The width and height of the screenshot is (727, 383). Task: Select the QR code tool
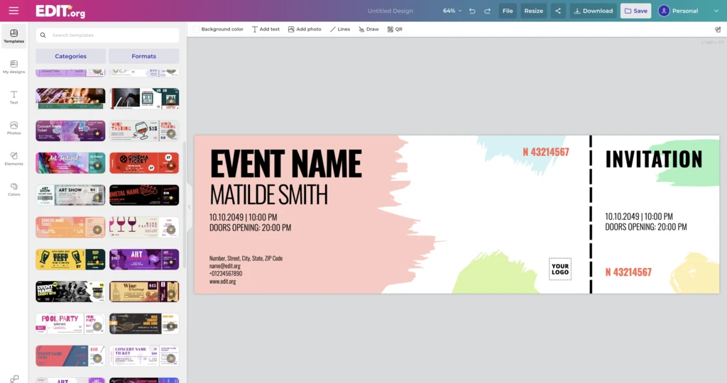(395, 29)
